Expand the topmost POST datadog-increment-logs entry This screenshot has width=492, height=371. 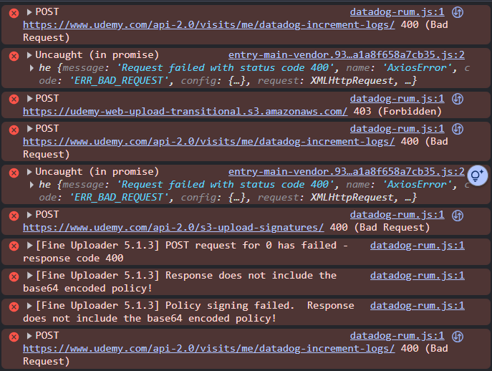[29, 12]
